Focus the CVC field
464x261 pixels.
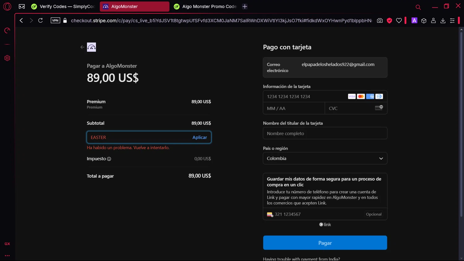tap(356, 108)
